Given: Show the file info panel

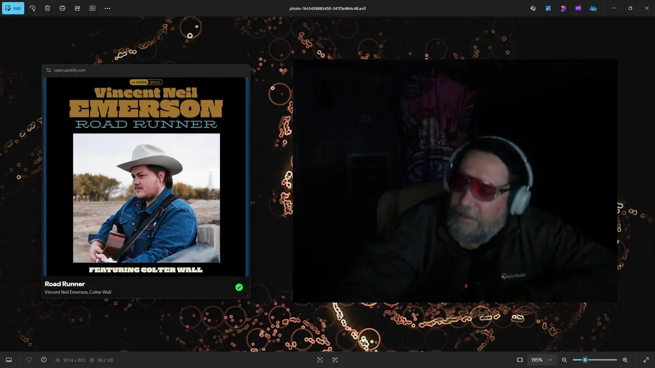Looking at the screenshot, I should tap(43, 360).
